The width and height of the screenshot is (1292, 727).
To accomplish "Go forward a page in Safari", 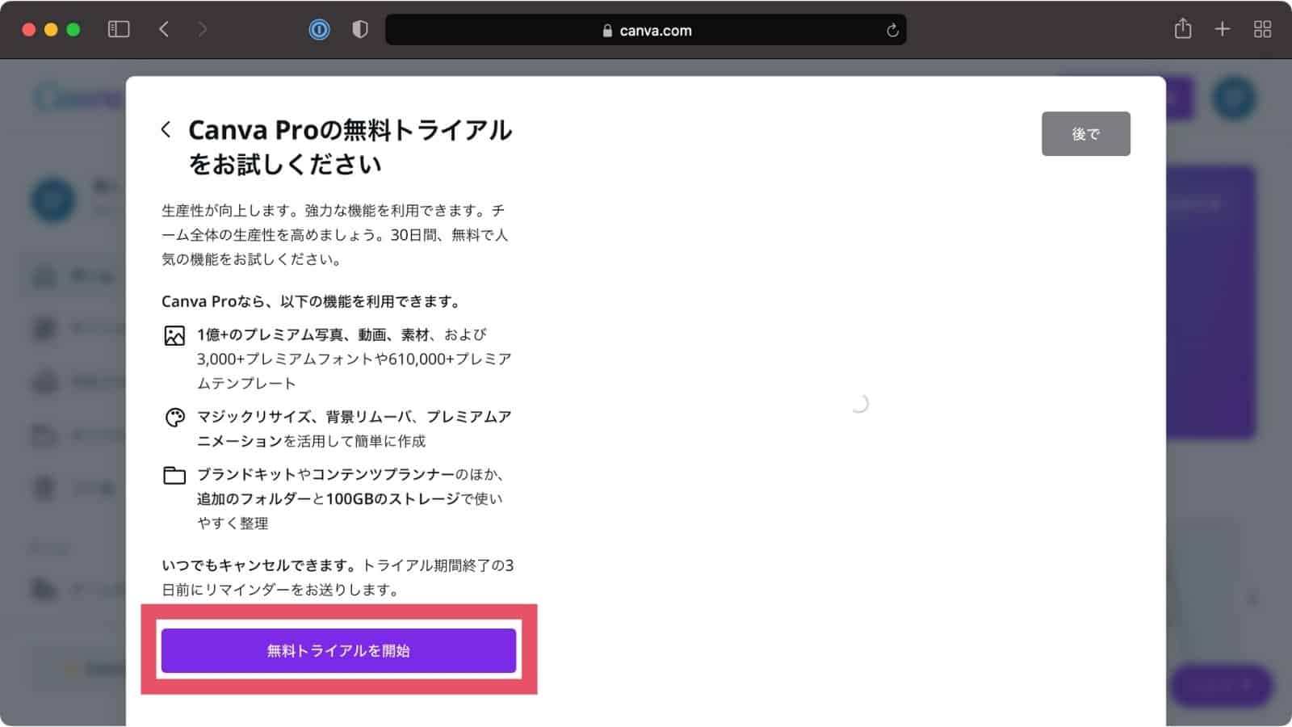I will click(x=203, y=30).
